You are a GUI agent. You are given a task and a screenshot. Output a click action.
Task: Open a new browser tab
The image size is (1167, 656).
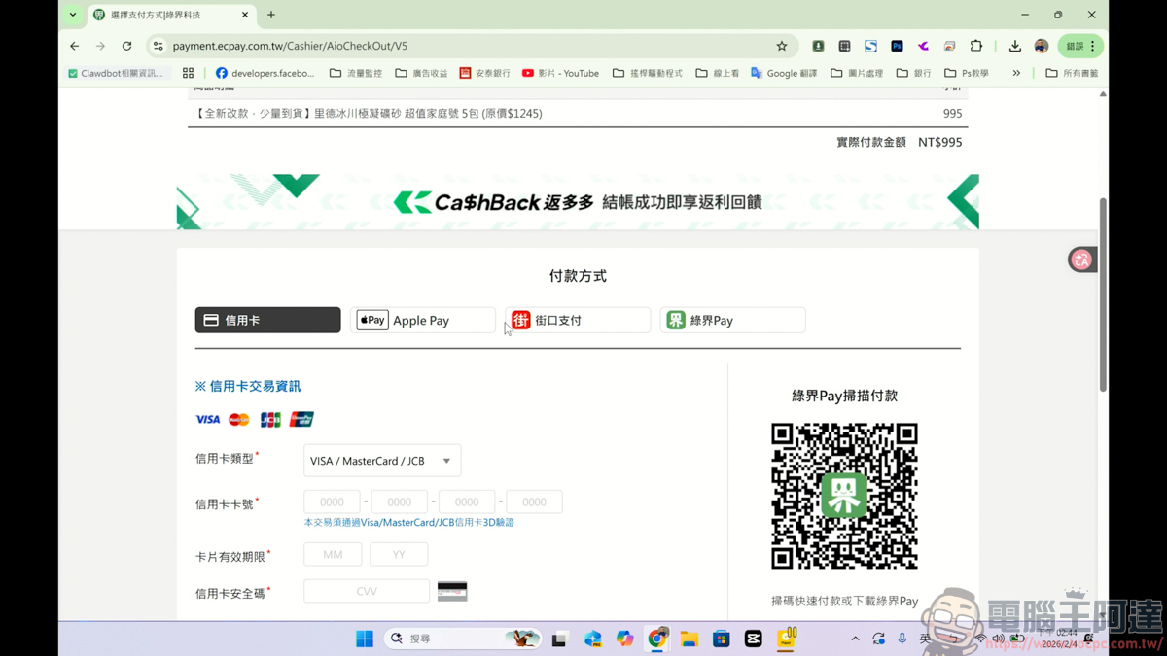pyautogui.click(x=271, y=15)
